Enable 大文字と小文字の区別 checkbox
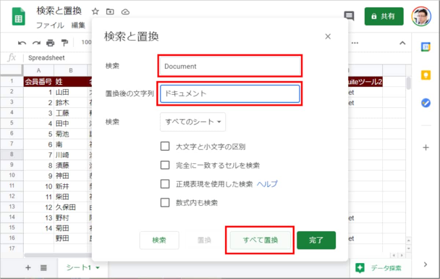 coord(165,147)
